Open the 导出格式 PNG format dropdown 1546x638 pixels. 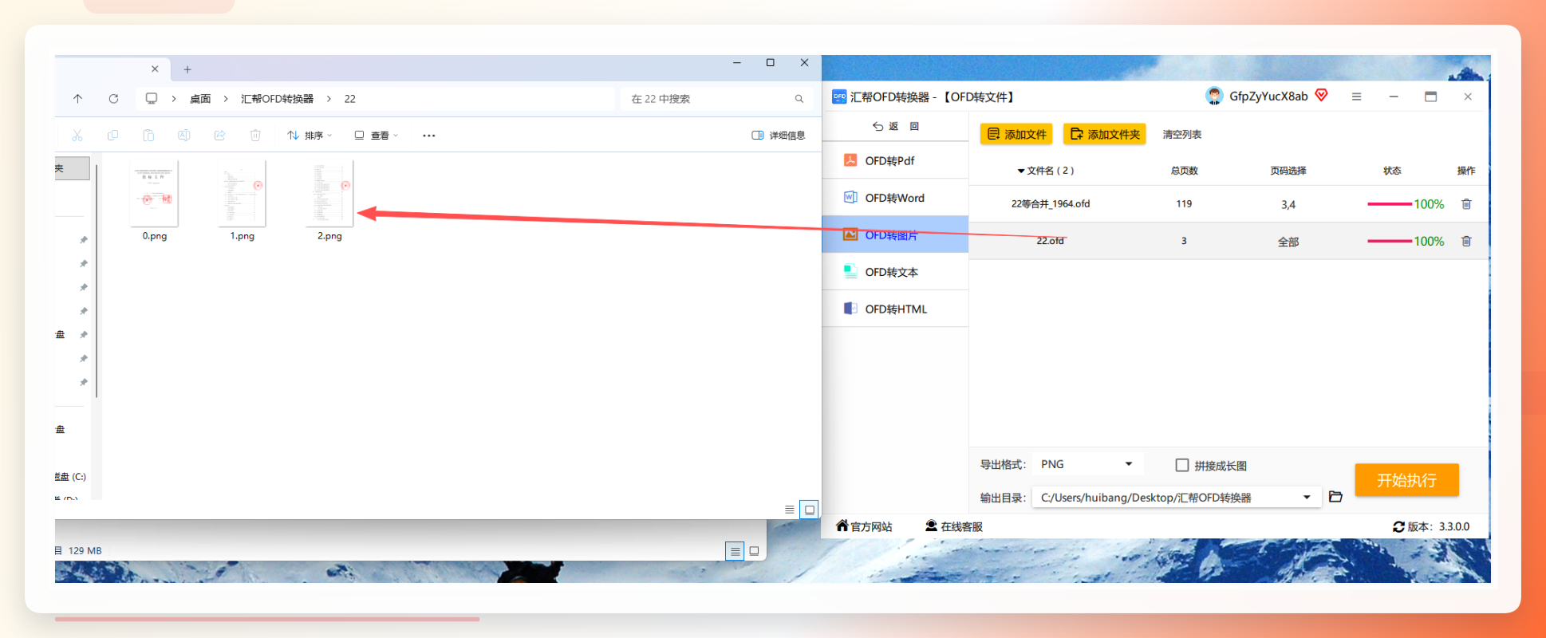coord(1087,464)
